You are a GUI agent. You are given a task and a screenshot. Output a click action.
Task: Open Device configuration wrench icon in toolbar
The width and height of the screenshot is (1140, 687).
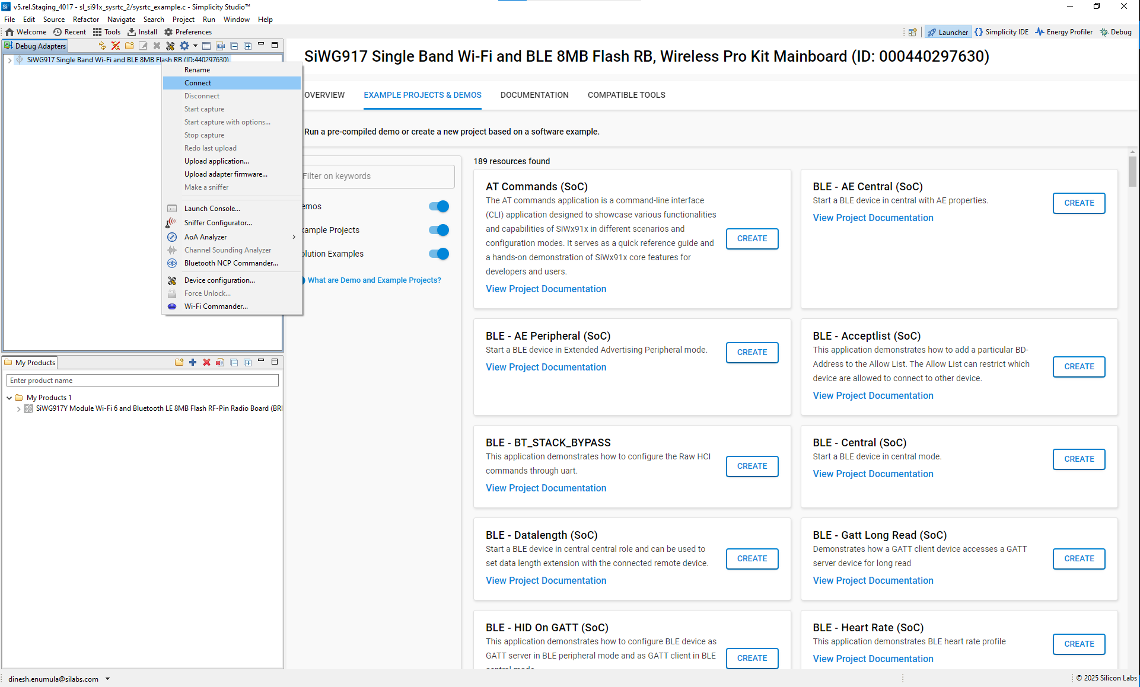170,46
